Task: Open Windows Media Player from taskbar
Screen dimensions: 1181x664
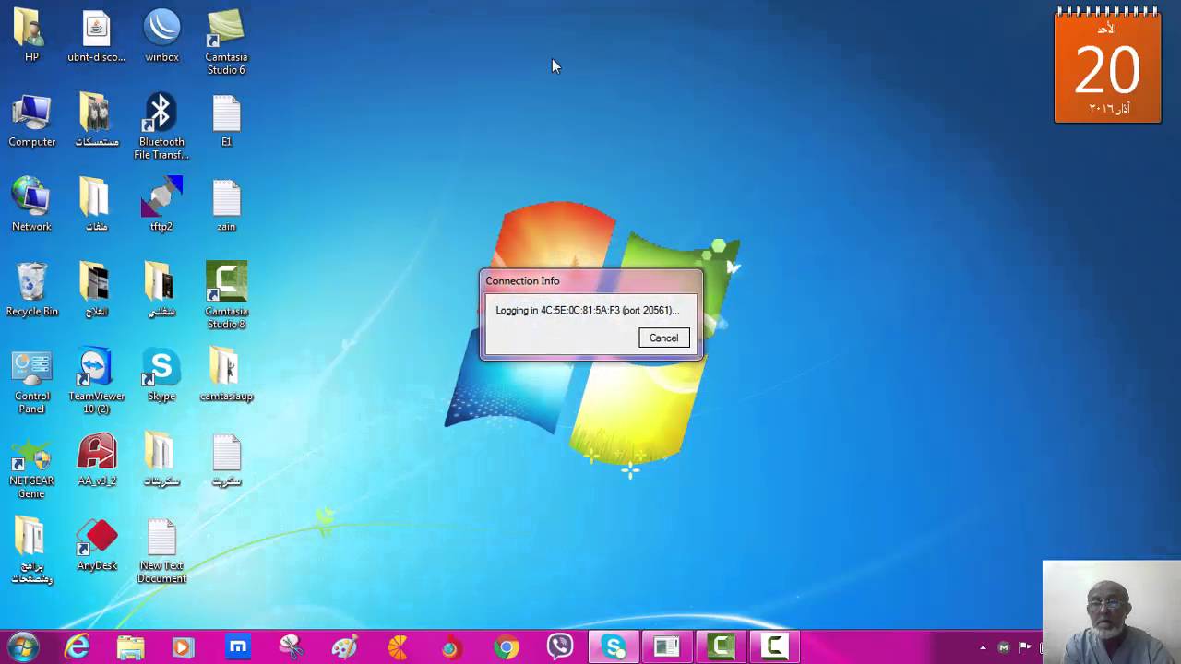Action: 182,647
